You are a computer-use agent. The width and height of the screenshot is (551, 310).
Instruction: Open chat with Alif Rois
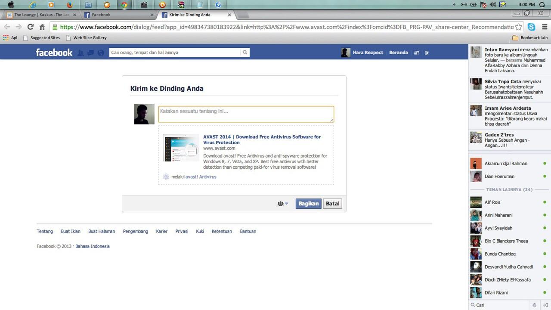(509, 202)
